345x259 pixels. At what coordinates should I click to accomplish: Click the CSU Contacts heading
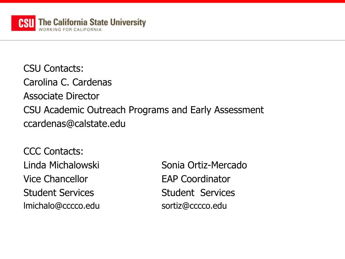point(54,68)
